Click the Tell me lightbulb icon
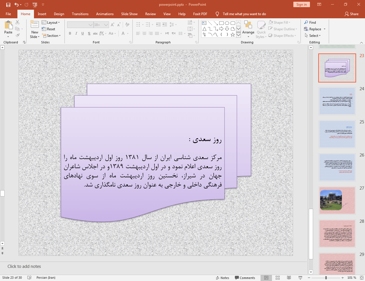 coord(217,14)
